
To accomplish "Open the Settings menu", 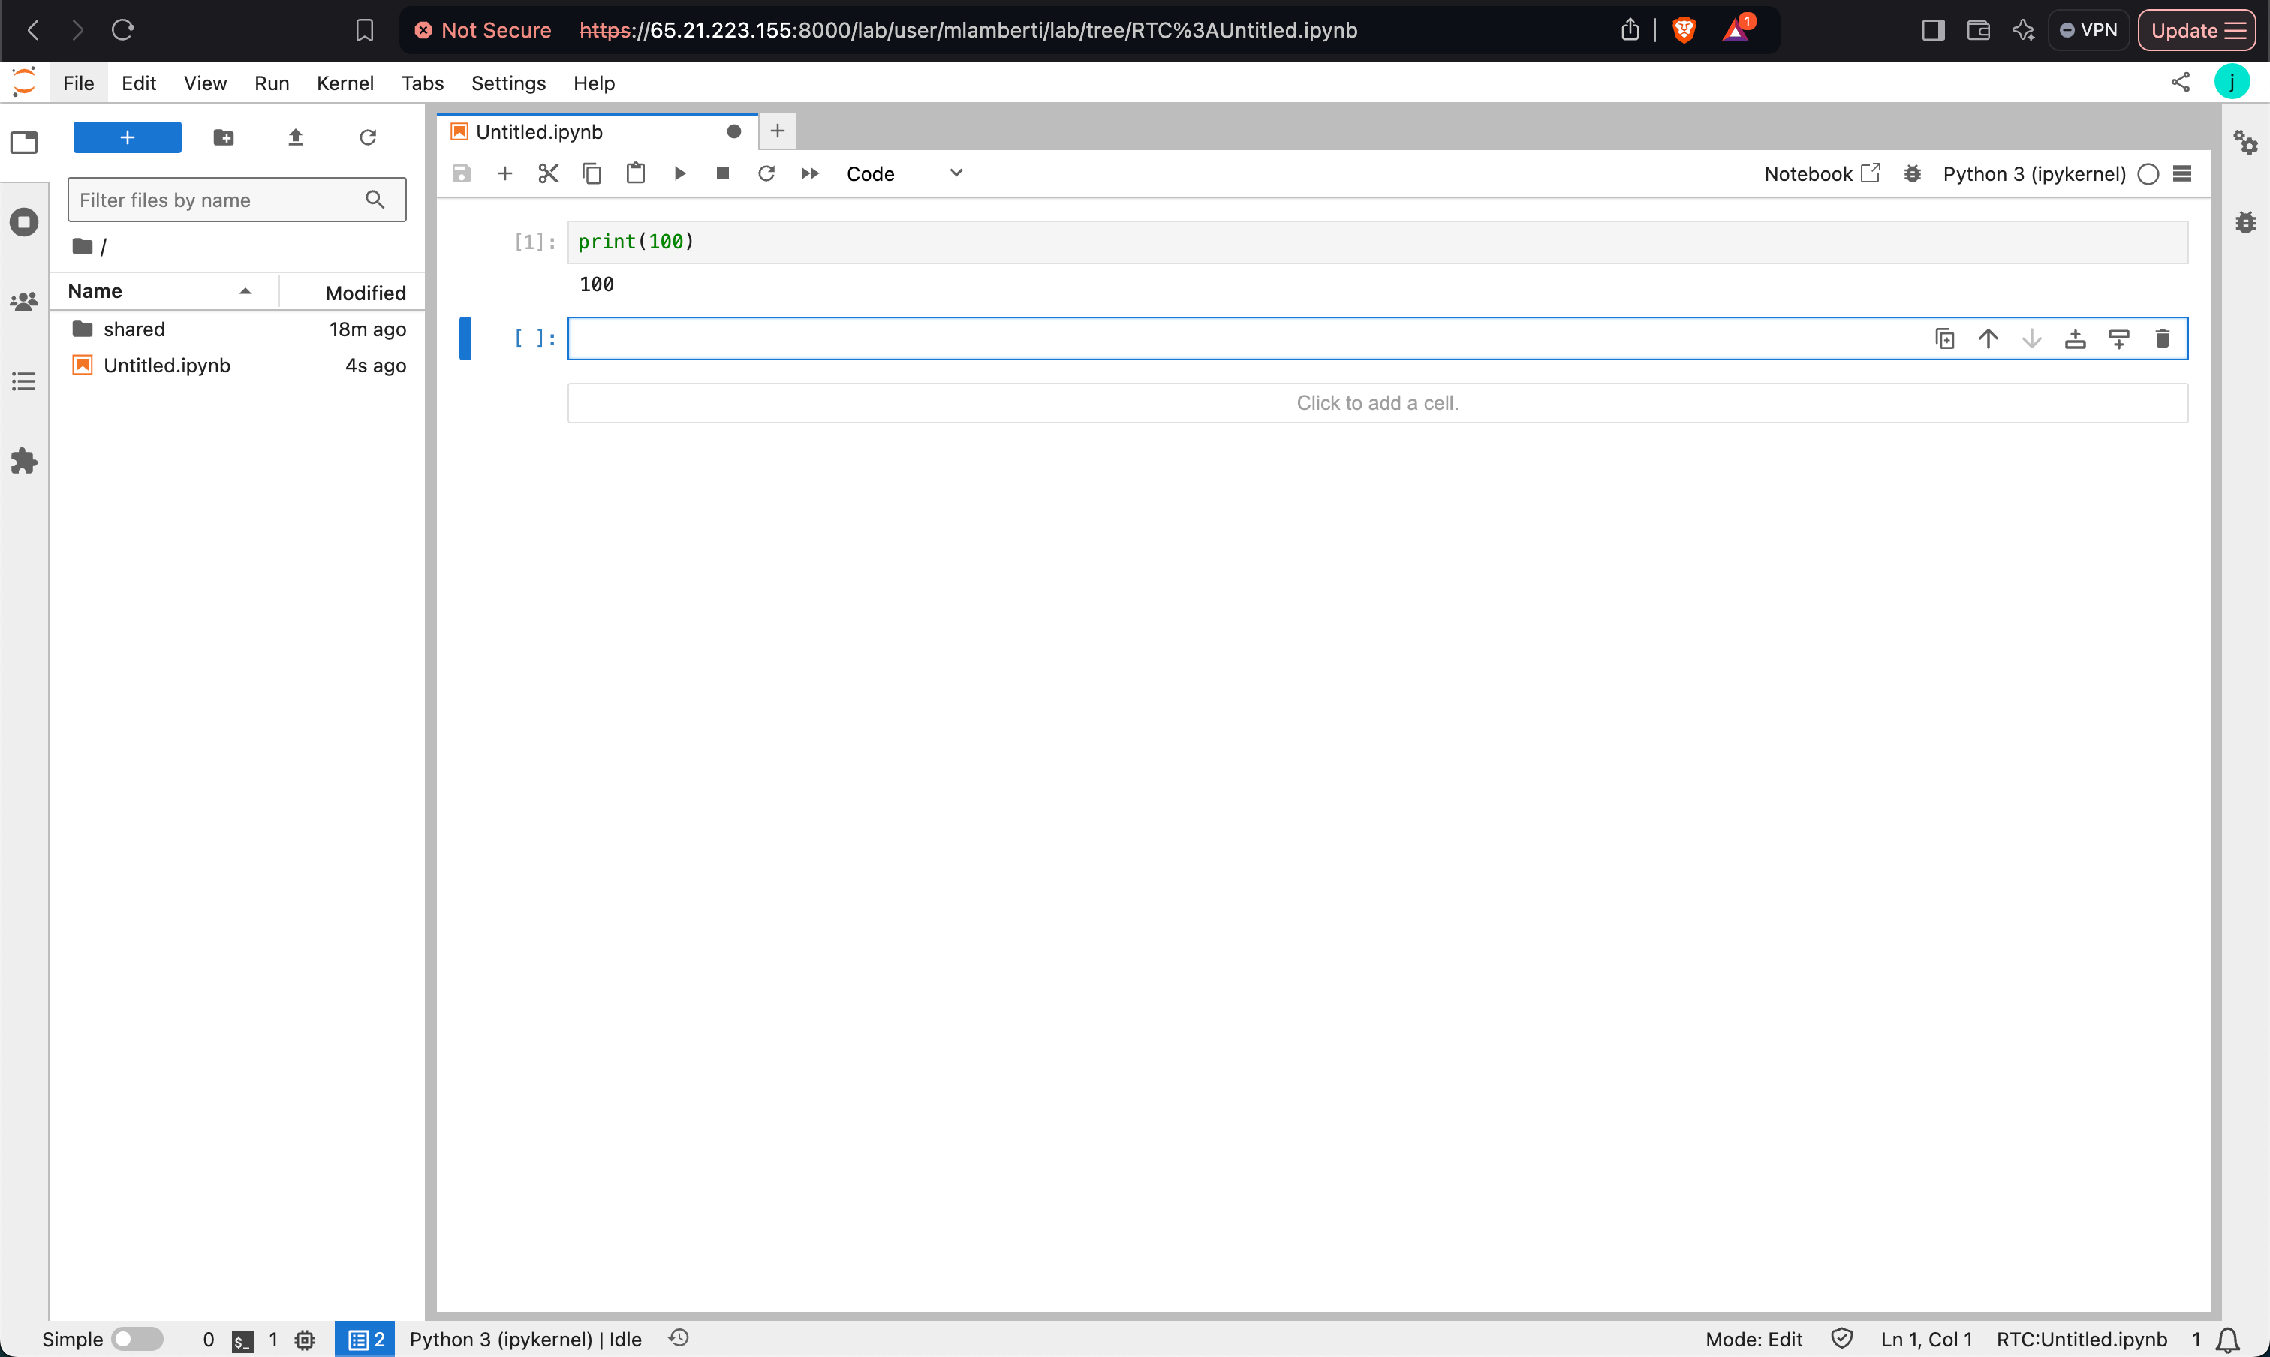I will [x=508, y=83].
